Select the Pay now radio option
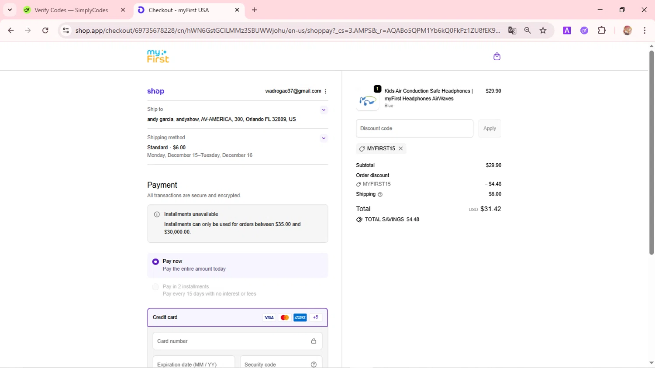Image resolution: width=655 pixels, height=368 pixels. point(155,261)
